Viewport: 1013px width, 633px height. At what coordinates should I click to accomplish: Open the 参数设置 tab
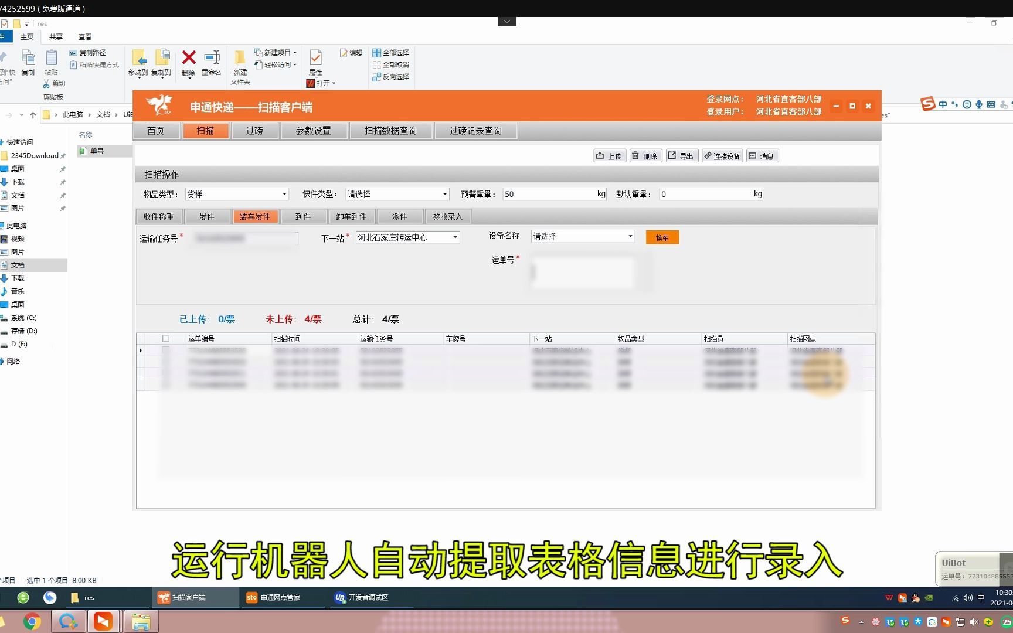coord(314,131)
